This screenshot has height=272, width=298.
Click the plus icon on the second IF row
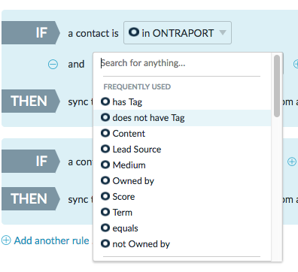point(291,162)
